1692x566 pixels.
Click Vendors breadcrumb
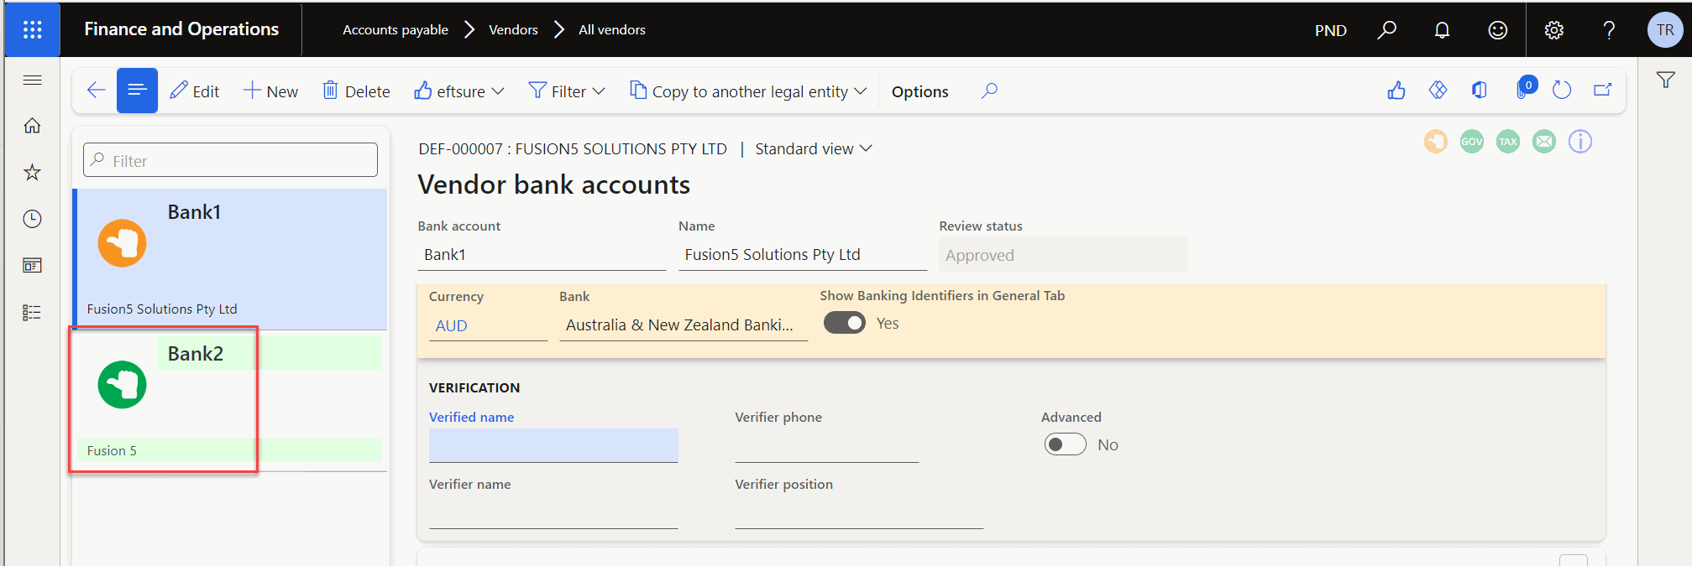[513, 30]
